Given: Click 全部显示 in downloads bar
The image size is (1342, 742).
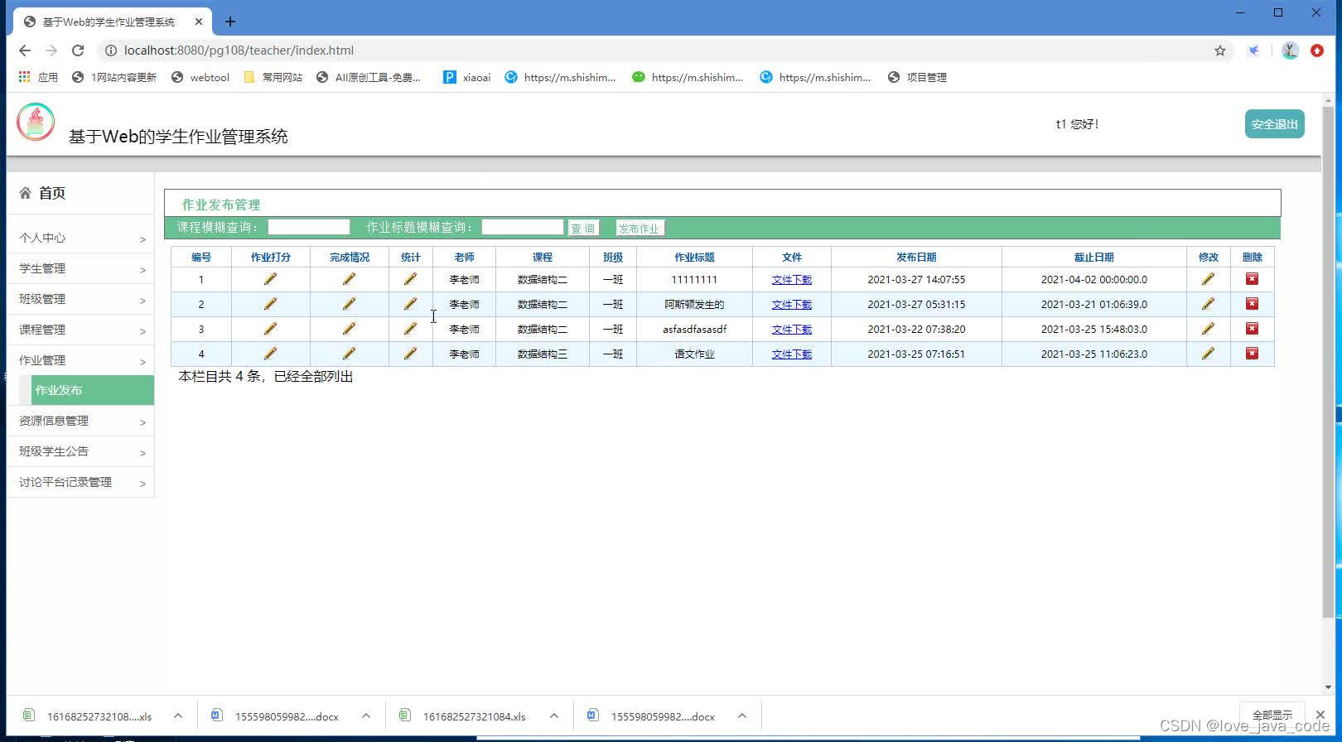Looking at the screenshot, I should [1272, 715].
